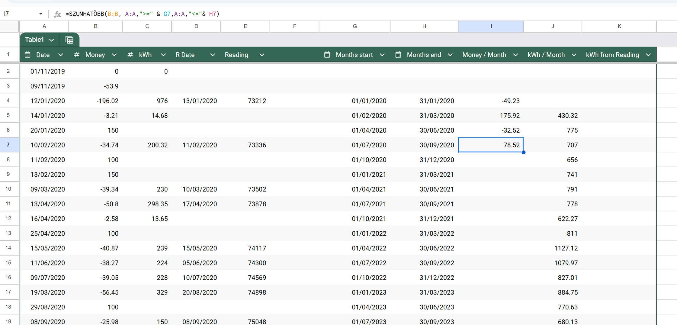The width and height of the screenshot is (677, 325).
Task: Expand the Money / Month column dropdown
Action: [515, 55]
